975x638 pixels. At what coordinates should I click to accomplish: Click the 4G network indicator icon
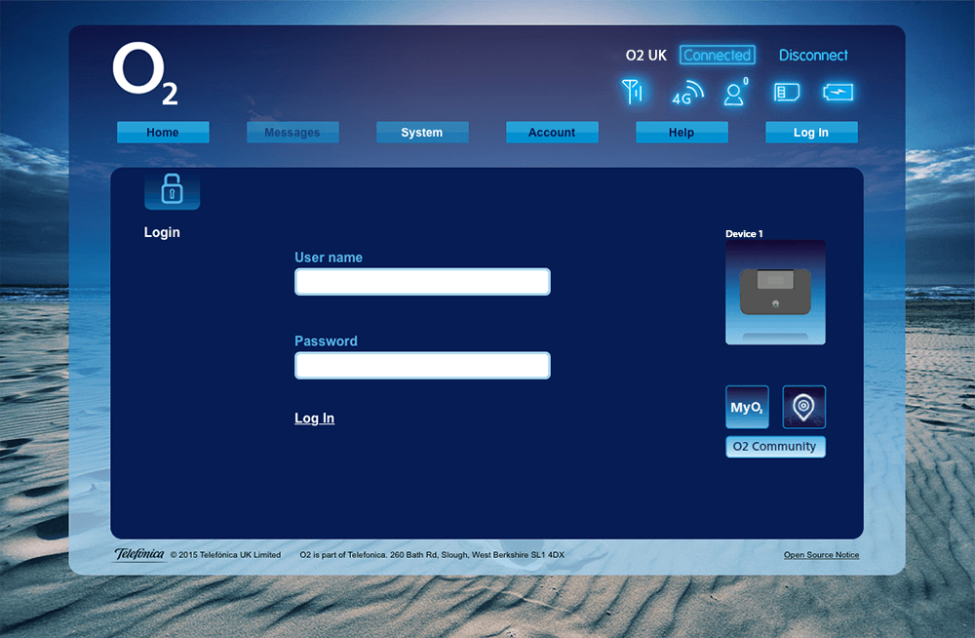point(687,94)
